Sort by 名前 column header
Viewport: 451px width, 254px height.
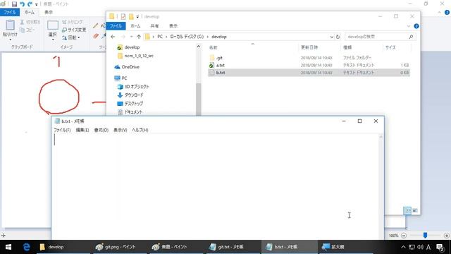pyautogui.click(x=213, y=47)
